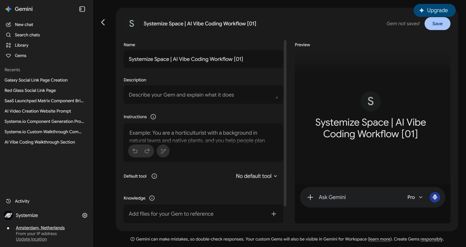Viewport: 466px width, 247px height.
Task: Open recent chat Systeme.io Custom Walkthrough
Action: pos(43,132)
